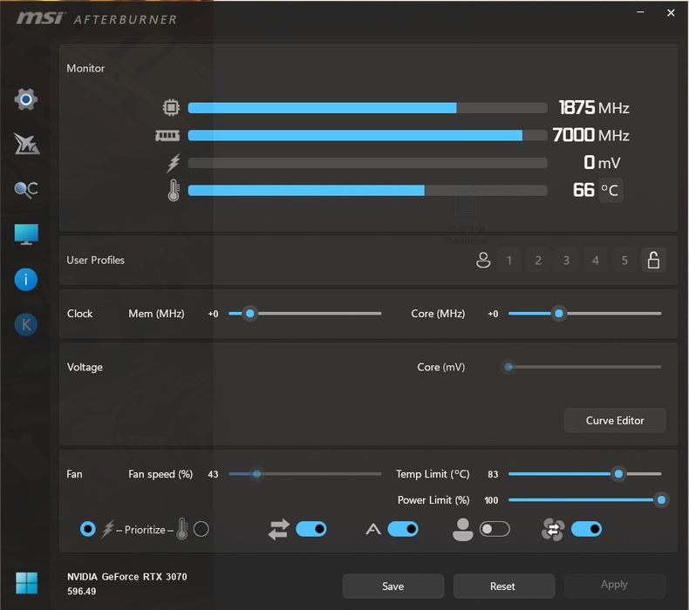Toggle the link temp and power limits switch
Viewport: 689px width, 610px height.
[x=311, y=529]
